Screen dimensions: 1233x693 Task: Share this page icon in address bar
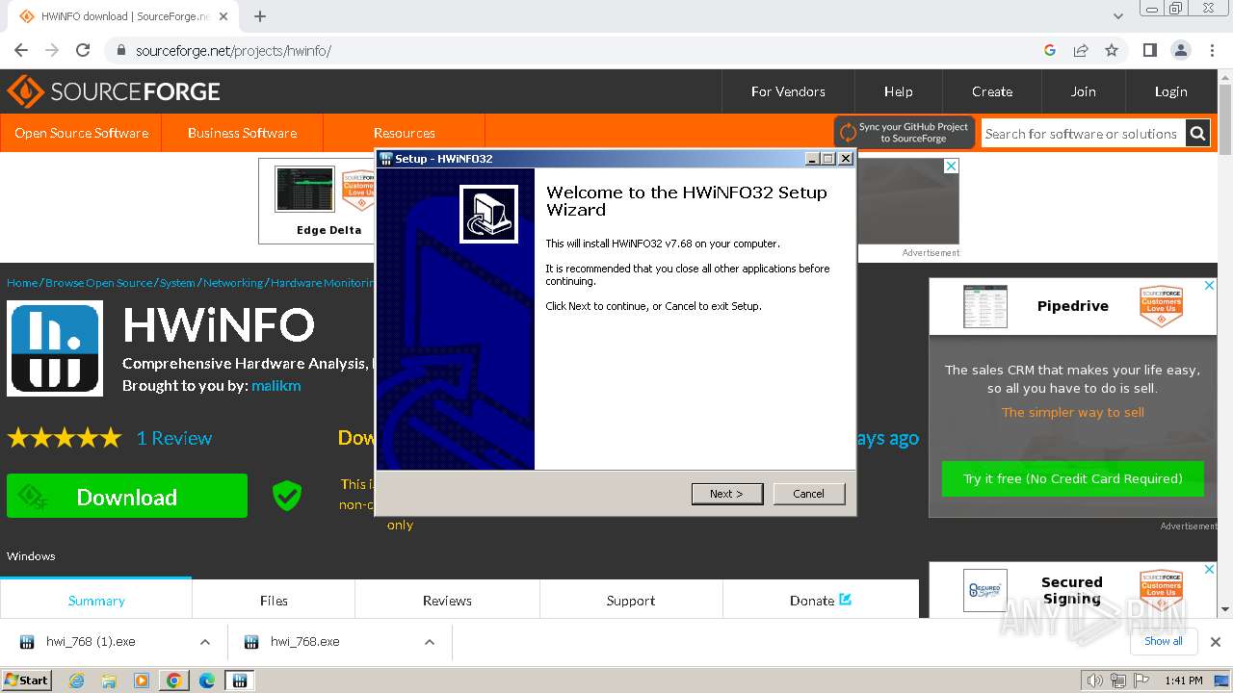click(x=1081, y=50)
